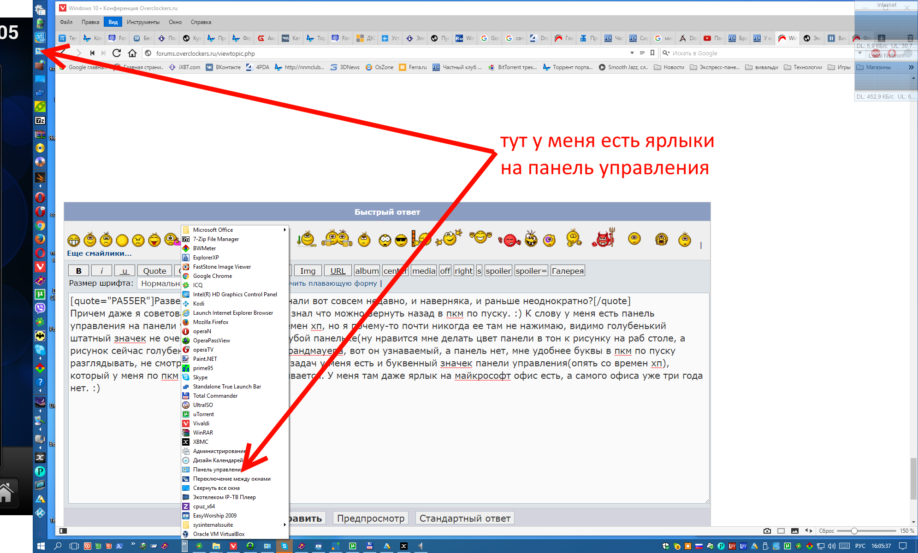Toggle the panel button at bottom-left status bar
The image size is (918, 553).
pyautogui.click(x=63, y=531)
